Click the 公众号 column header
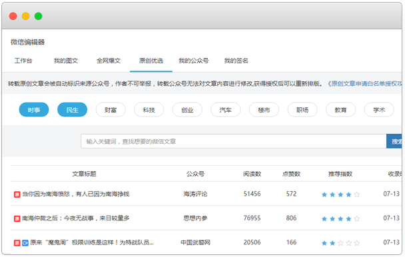 point(195,174)
